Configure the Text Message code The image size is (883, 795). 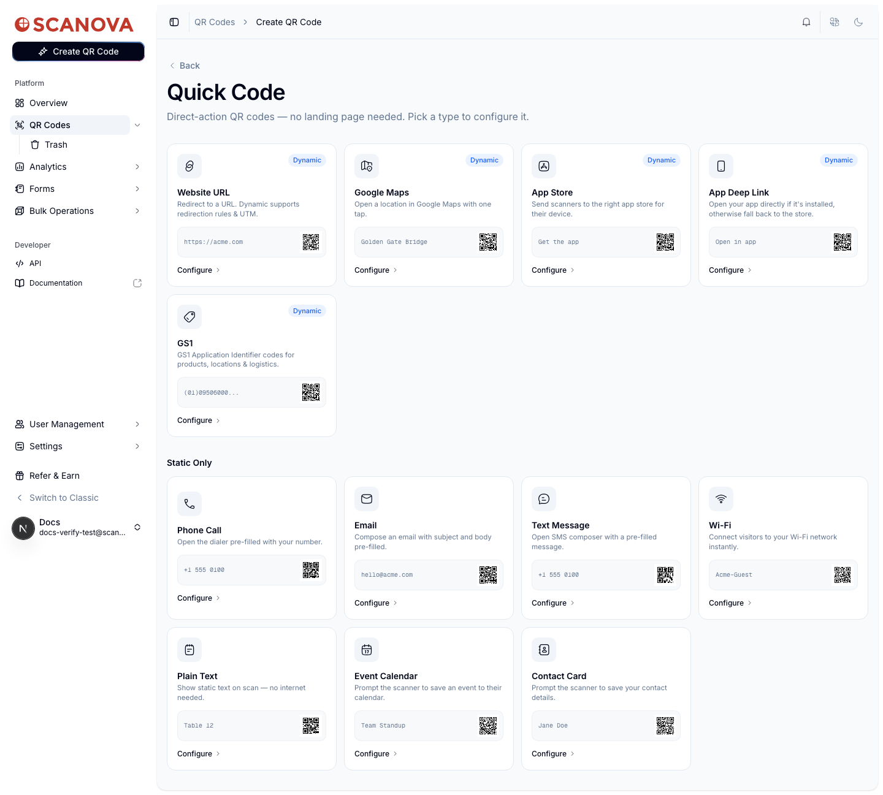point(553,603)
